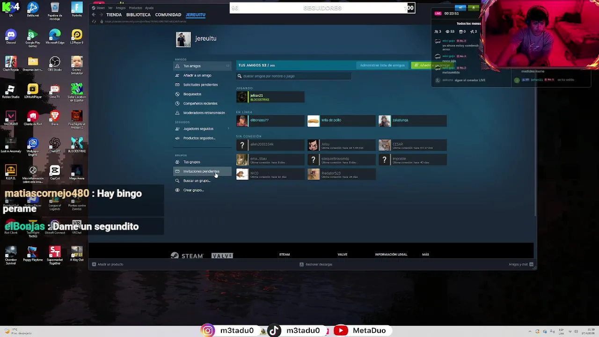Open Productos seguidos
The width and height of the screenshot is (599, 337).
click(202, 138)
